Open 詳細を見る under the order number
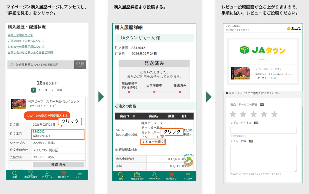Screen dimensions: 309x194 click(x=42, y=136)
